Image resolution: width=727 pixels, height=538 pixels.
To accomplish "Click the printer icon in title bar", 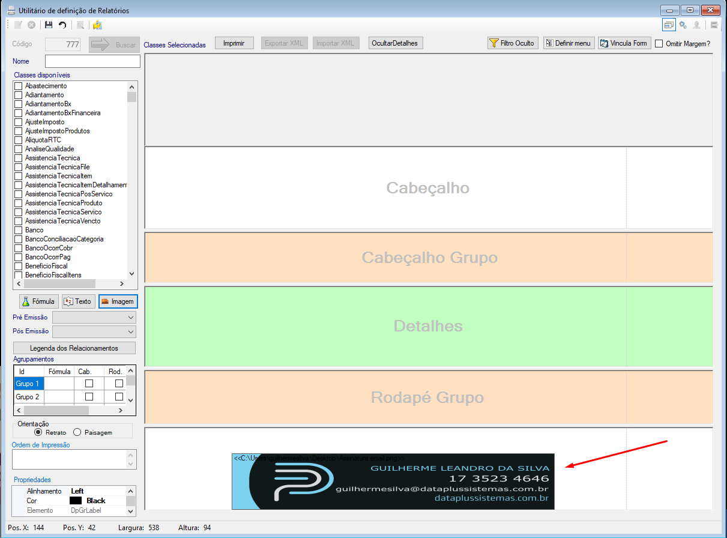I will point(10,11).
